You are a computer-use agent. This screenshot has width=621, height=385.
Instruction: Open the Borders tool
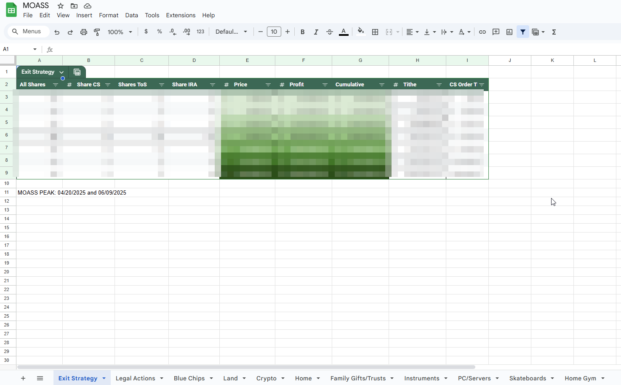(x=375, y=32)
